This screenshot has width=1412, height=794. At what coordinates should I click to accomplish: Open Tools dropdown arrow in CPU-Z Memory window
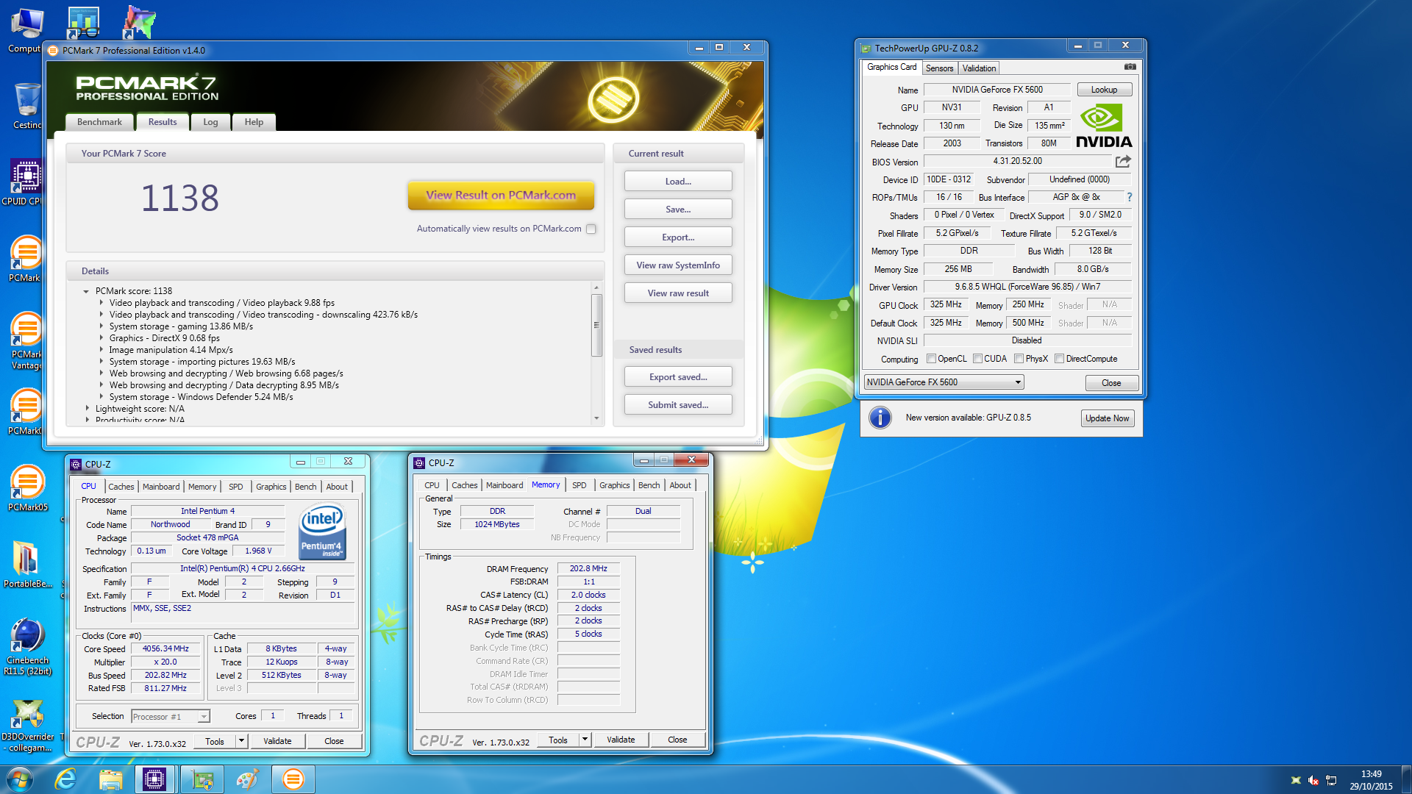pyautogui.click(x=585, y=740)
